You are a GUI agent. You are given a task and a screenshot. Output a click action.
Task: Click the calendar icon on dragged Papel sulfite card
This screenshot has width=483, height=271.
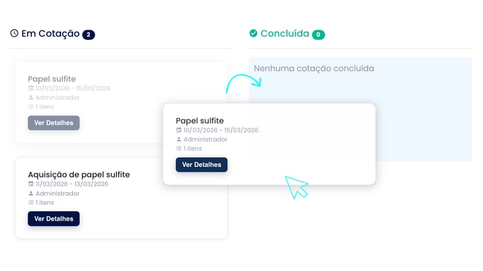click(179, 130)
